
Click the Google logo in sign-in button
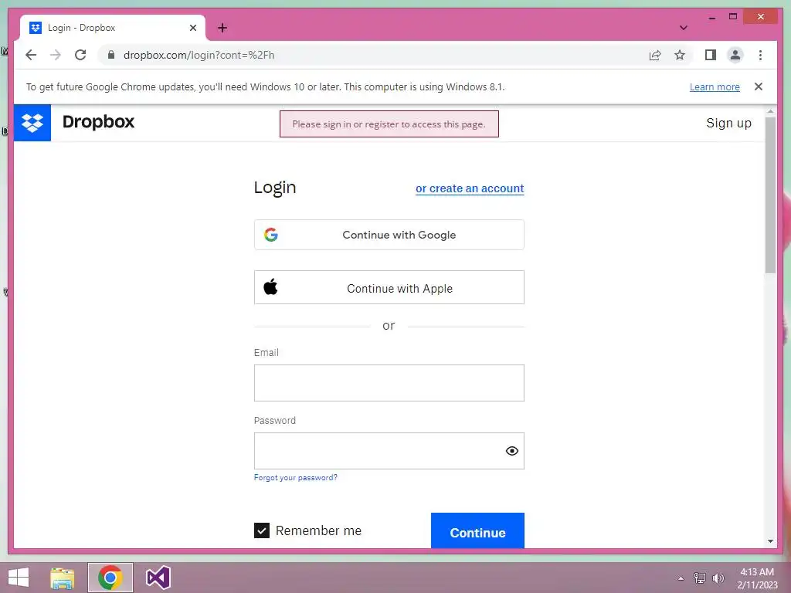(x=271, y=235)
